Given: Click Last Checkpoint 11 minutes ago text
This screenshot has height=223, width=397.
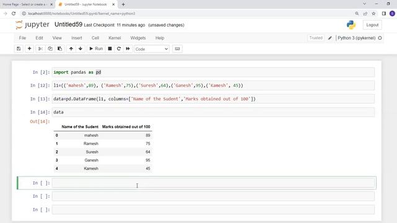Looking at the screenshot, I should tap(114, 25).
